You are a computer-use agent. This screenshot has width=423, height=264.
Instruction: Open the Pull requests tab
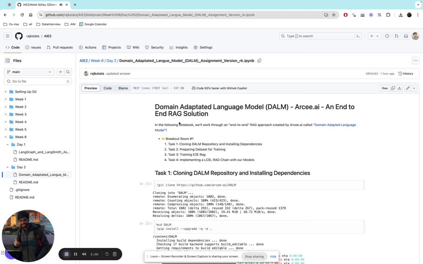tap(60, 47)
